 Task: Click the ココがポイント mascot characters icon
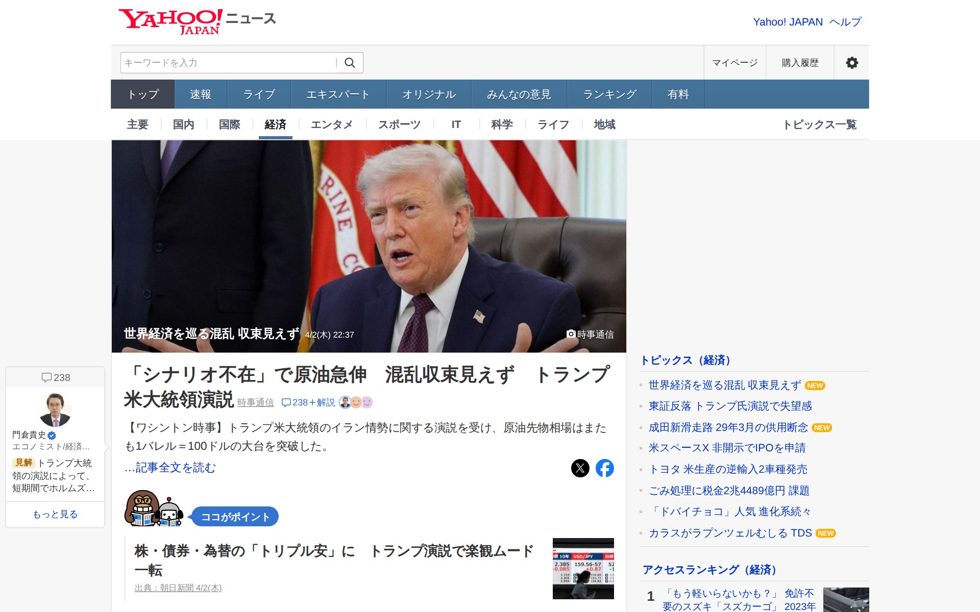pyautogui.click(x=154, y=509)
